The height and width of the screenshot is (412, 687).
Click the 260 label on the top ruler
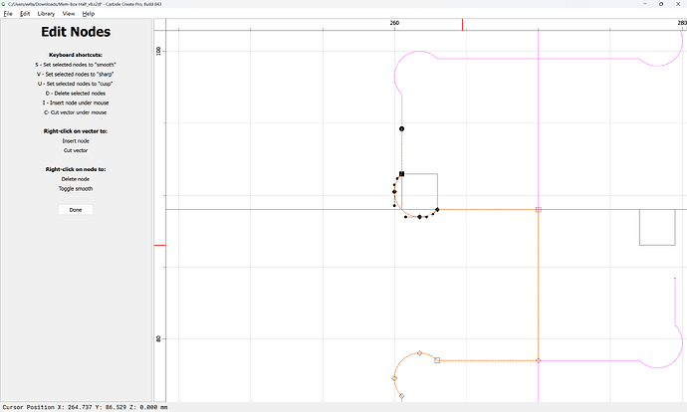394,23
